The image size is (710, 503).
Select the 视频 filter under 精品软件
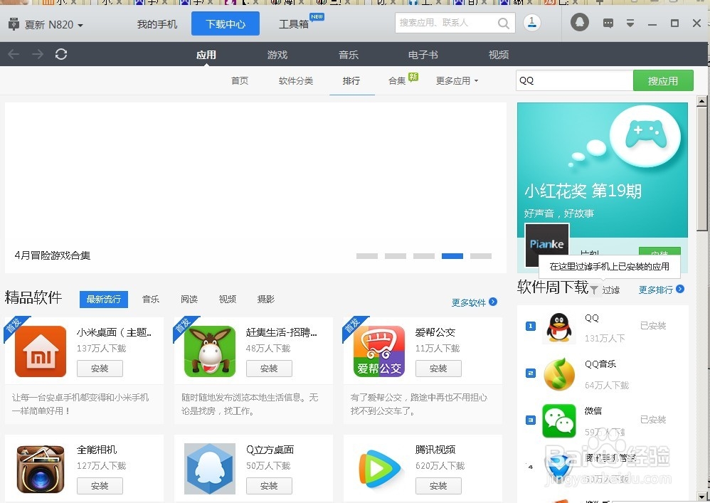point(228,300)
